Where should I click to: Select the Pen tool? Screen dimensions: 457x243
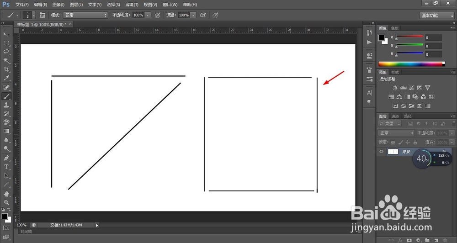pos(6,158)
